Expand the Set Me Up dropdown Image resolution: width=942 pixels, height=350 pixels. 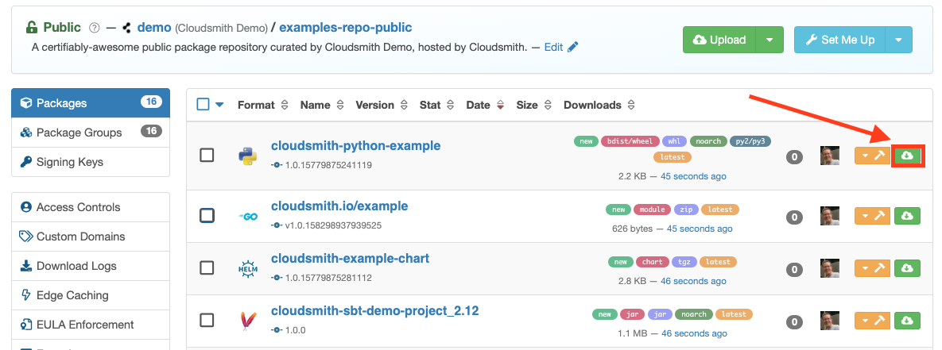(x=899, y=40)
